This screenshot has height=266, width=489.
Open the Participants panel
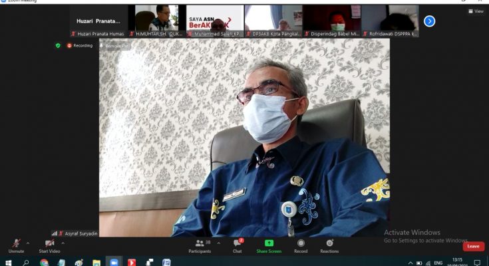(200, 246)
